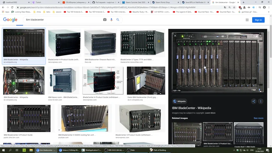Image resolution: width=272 pixels, height=153 pixels.
Task: Select IBM Bladecenter Chassis Rack H thumbnail
Action: click(x=100, y=43)
